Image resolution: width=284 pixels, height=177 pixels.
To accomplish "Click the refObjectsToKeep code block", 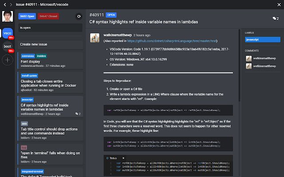I will point(168,110).
